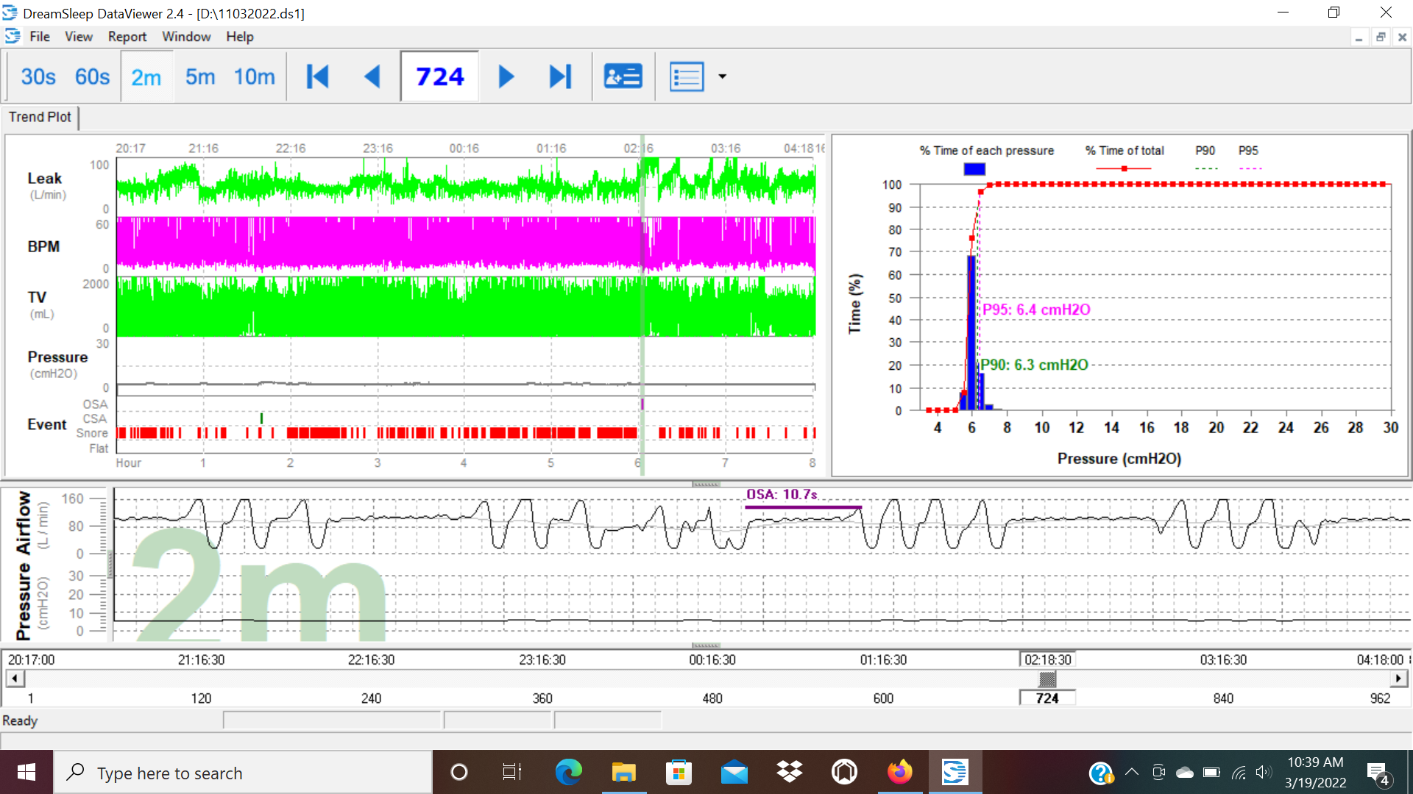Click the left arrow of timeline scrollbar

pos(15,679)
